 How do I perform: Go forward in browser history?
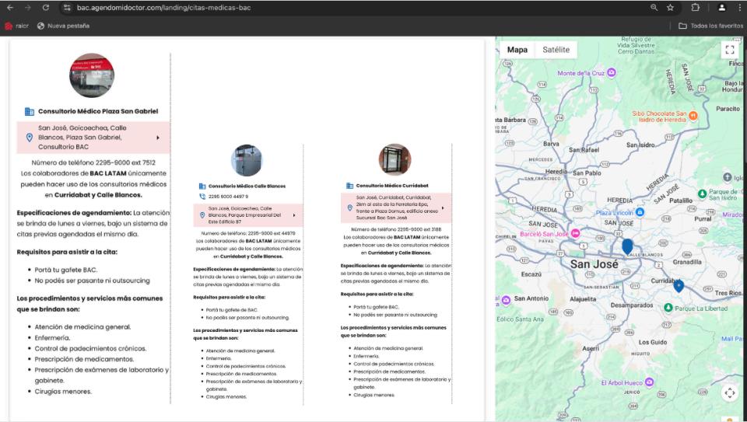28,8
